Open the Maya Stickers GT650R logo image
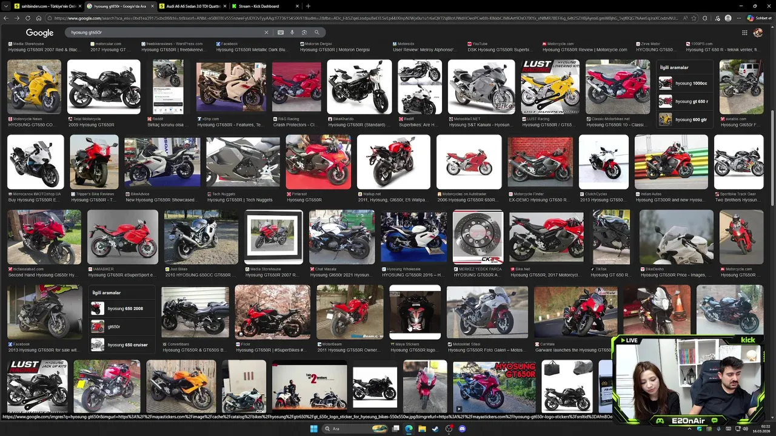 [x=415, y=312]
